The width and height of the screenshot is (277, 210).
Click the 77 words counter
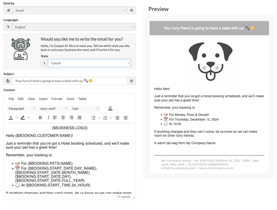point(123,197)
